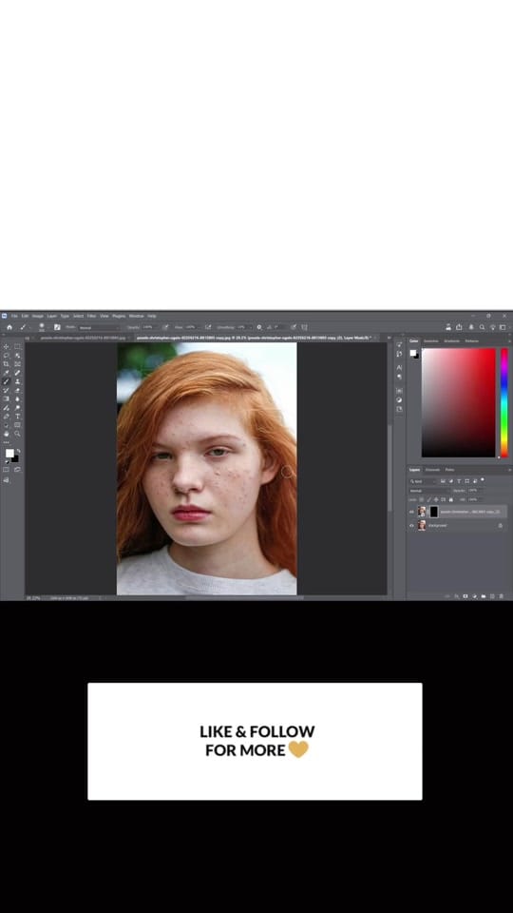
Task: Switch to the first document tab
Action: point(83,338)
